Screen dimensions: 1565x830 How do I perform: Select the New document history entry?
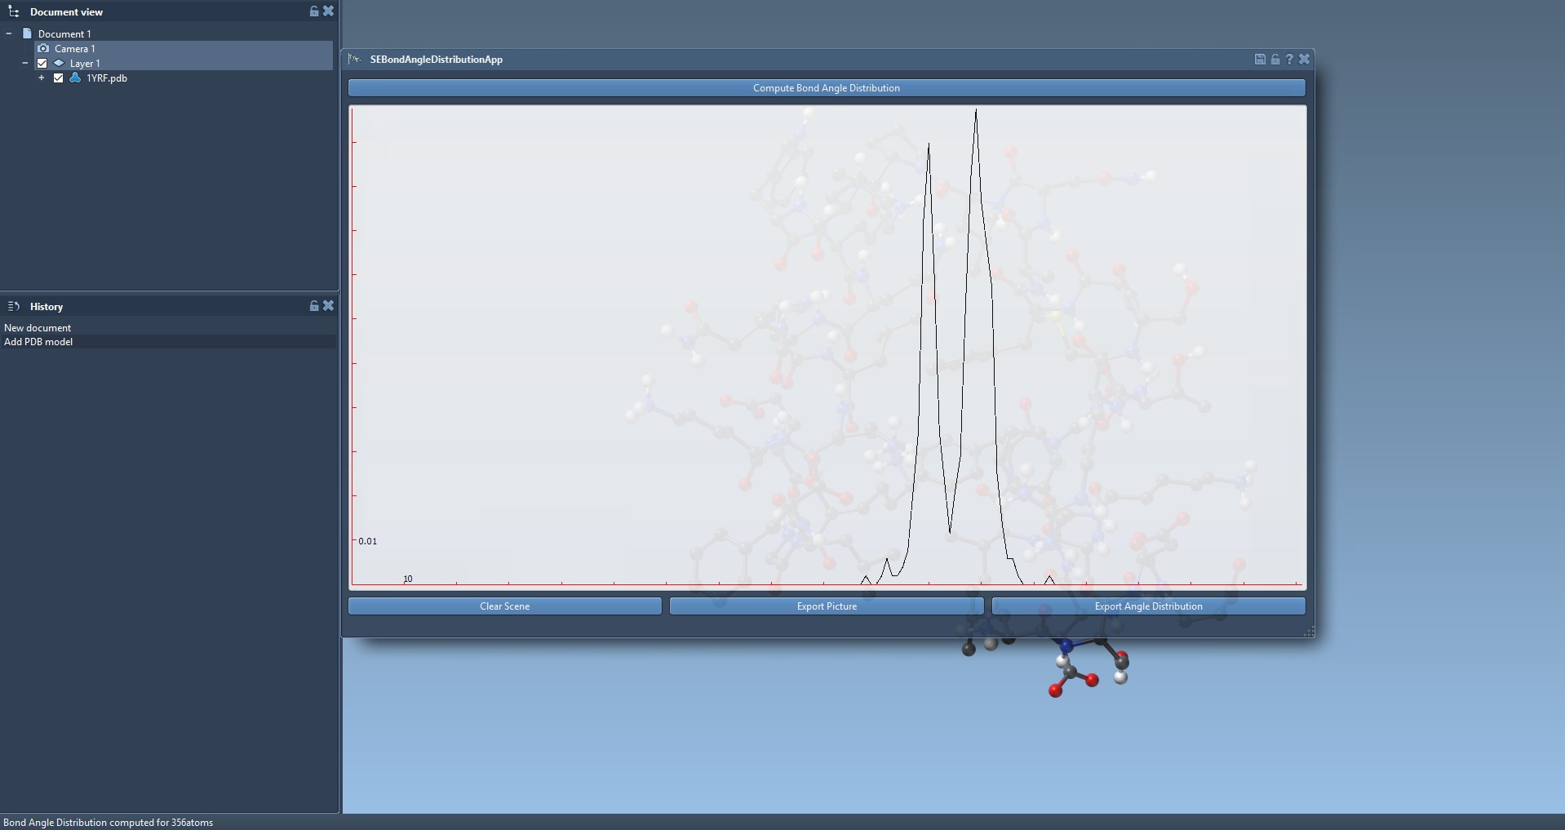pos(38,328)
